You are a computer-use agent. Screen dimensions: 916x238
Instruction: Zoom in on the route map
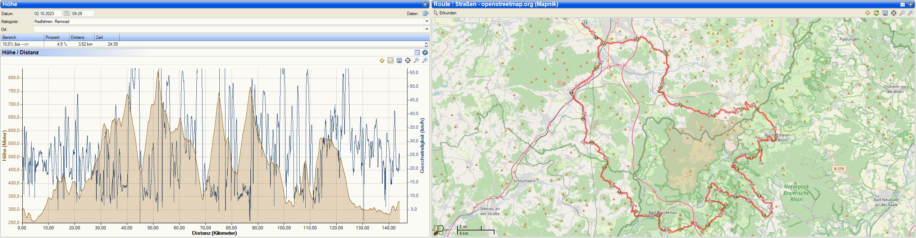[911, 13]
